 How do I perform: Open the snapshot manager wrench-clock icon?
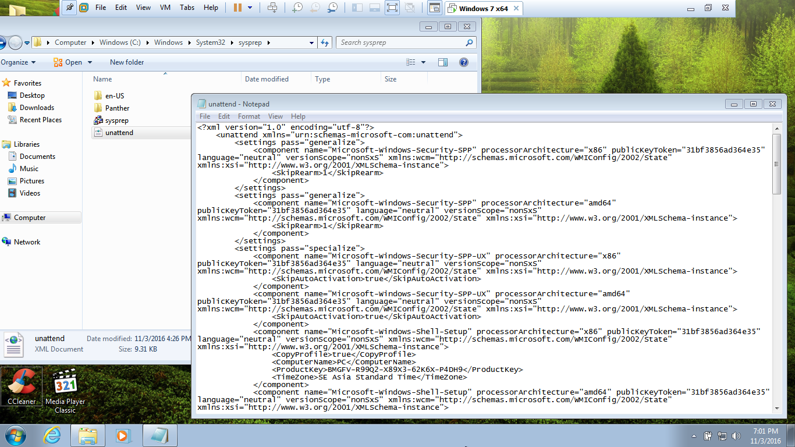click(x=332, y=8)
